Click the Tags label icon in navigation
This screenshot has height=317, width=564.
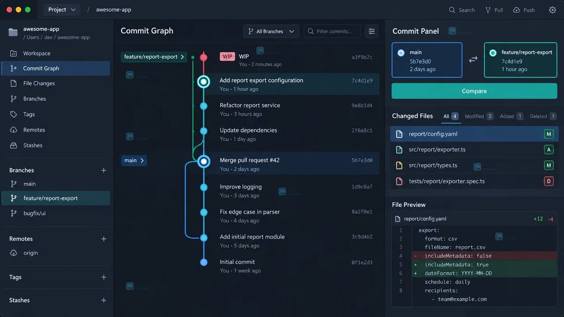(x=13, y=114)
